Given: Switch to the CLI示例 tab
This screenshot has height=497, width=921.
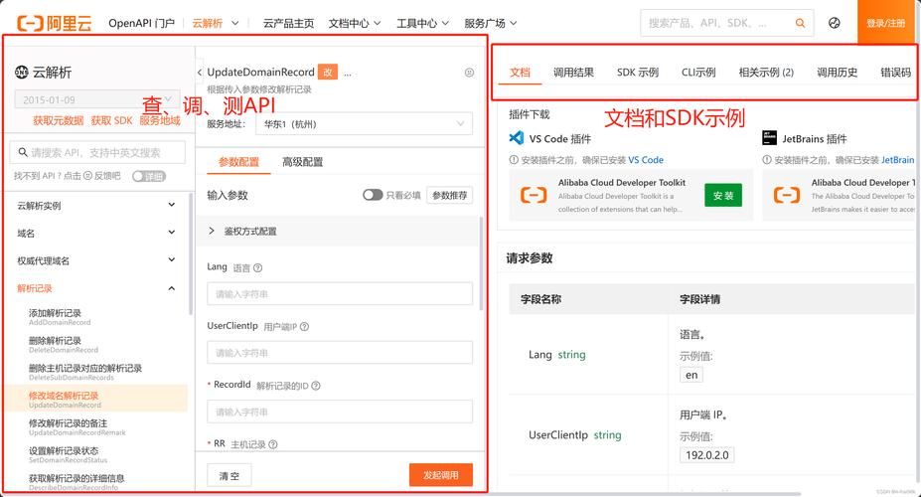Looking at the screenshot, I should 698,73.
